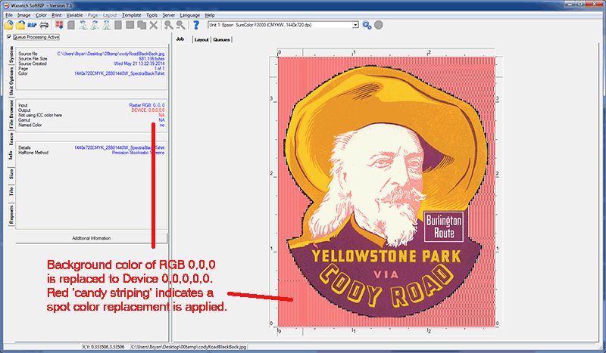
Task: Select the Repeats vertical tab
Action: (x=11, y=214)
